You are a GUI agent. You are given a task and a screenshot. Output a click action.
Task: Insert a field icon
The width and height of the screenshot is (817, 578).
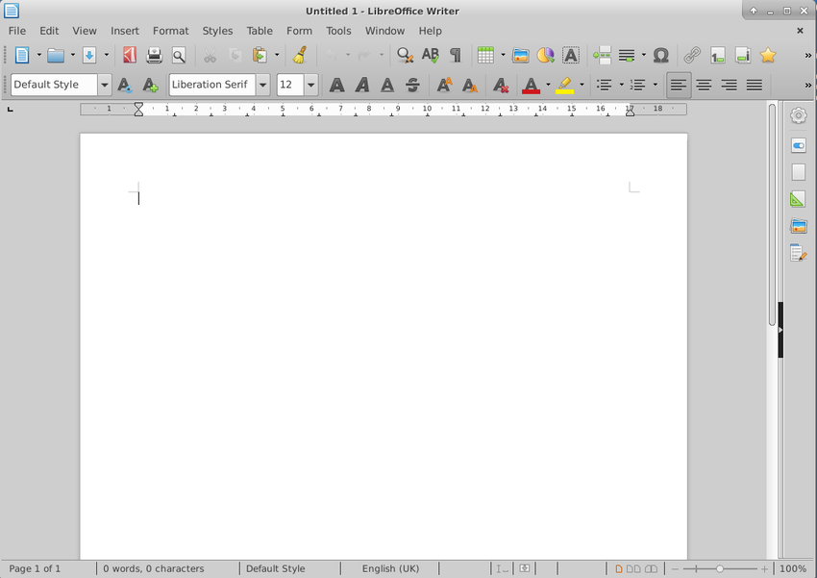pos(627,55)
